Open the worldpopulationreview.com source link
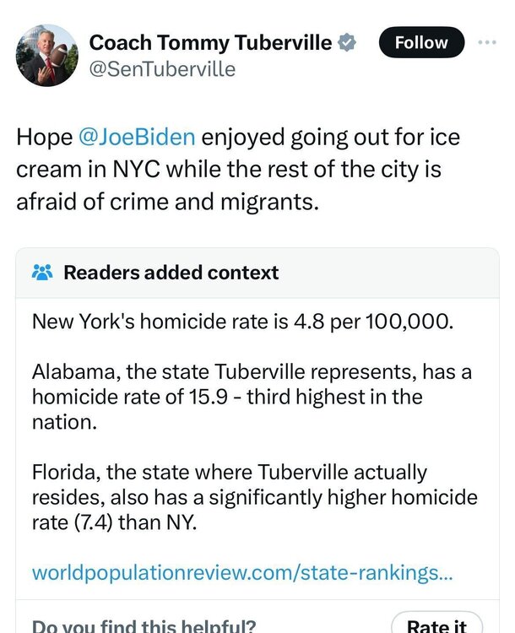515x633 pixels. (242, 572)
